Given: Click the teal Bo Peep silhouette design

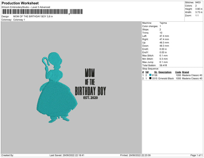Looking at the screenshot, I should 57,88.
